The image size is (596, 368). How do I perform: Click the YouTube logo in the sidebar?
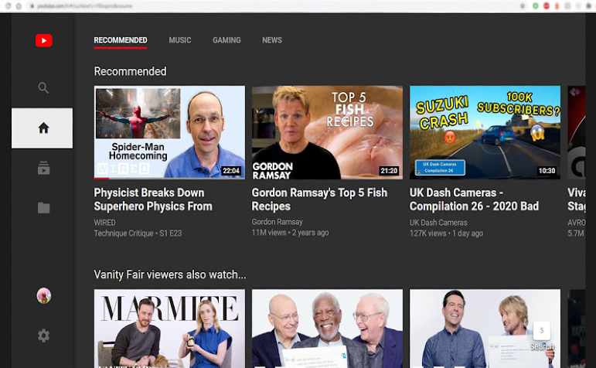click(43, 41)
